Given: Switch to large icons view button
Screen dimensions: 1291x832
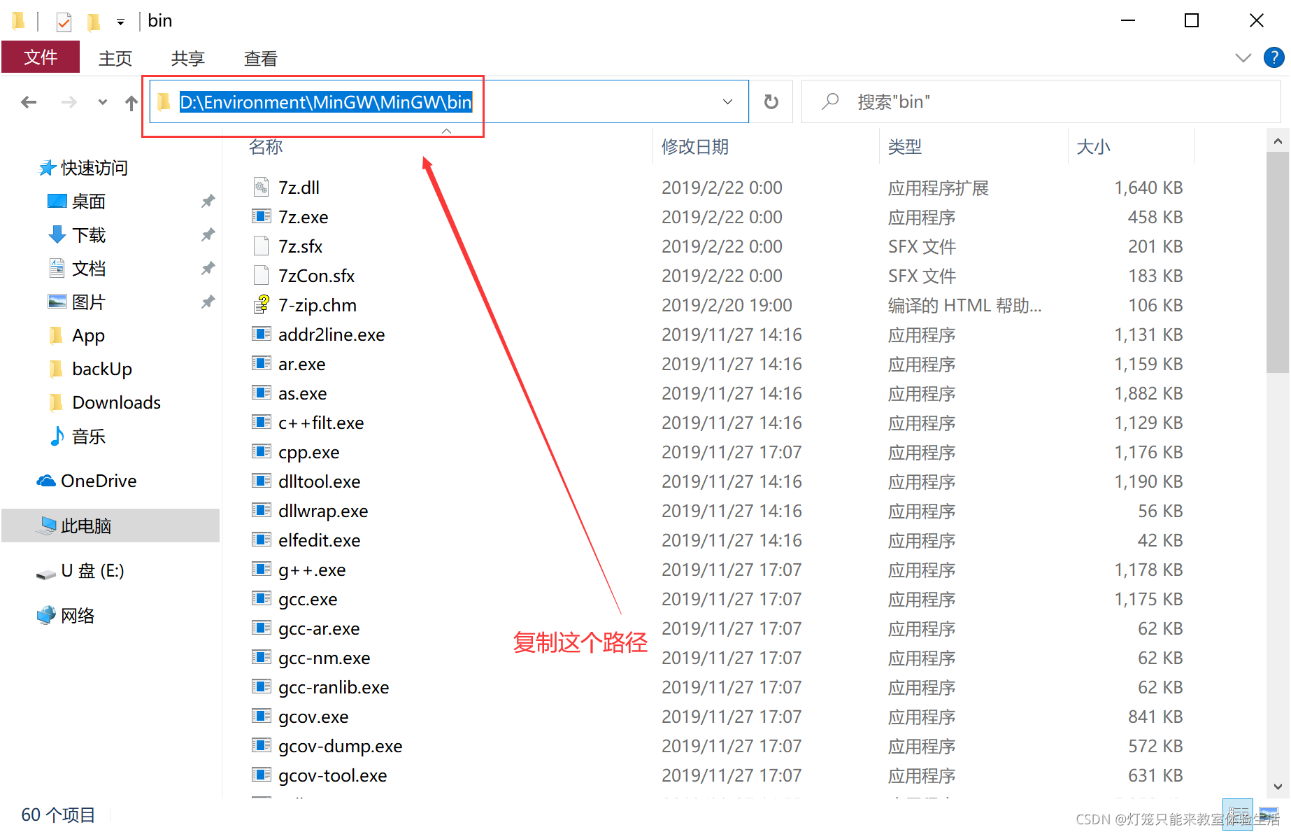Looking at the screenshot, I should 1269,815.
